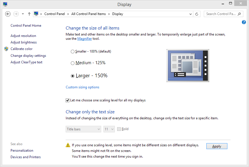Open Personalization under See also

22,151
